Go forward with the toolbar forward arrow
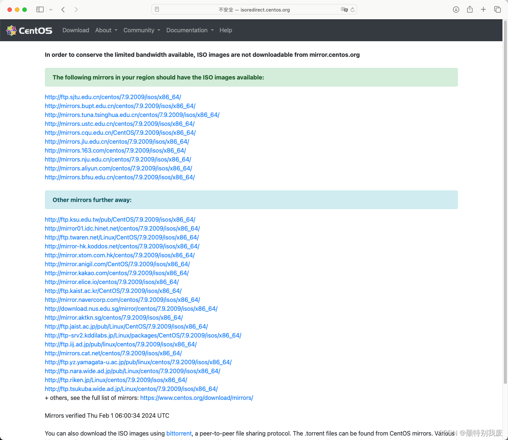 76,10
